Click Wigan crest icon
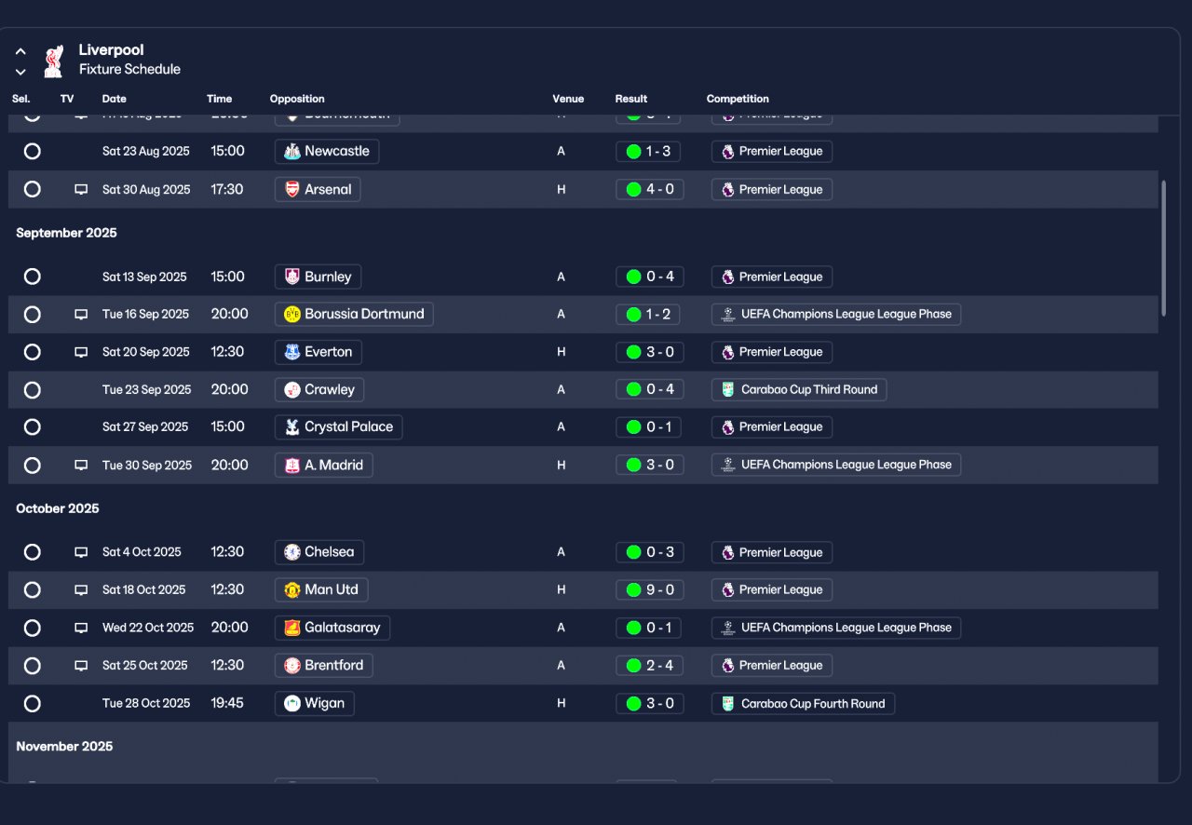This screenshot has height=825, width=1192. 291,703
